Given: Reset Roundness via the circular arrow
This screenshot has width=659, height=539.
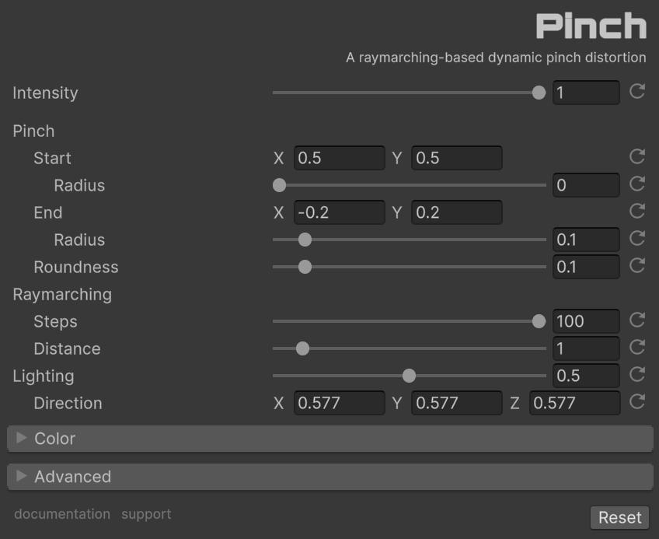Looking at the screenshot, I should point(637,266).
